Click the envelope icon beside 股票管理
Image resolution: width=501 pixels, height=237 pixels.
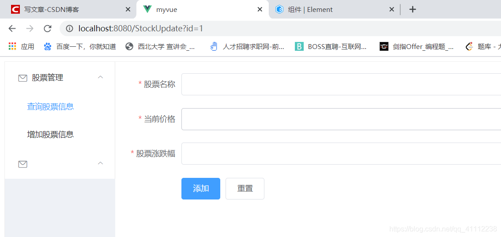coord(23,78)
